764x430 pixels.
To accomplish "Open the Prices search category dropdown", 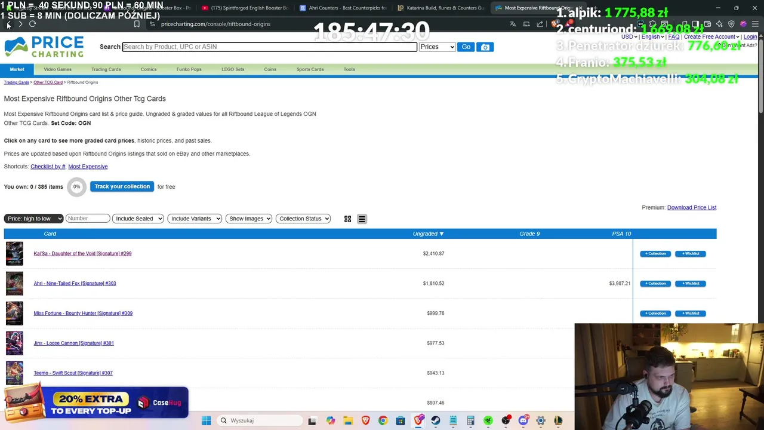I will [437, 47].
